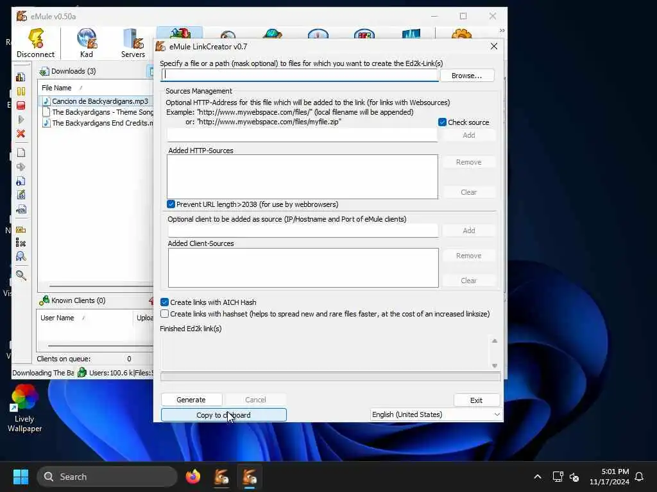
Task: Click the Disconnect toolbar icon in eMule
Action: (36, 43)
